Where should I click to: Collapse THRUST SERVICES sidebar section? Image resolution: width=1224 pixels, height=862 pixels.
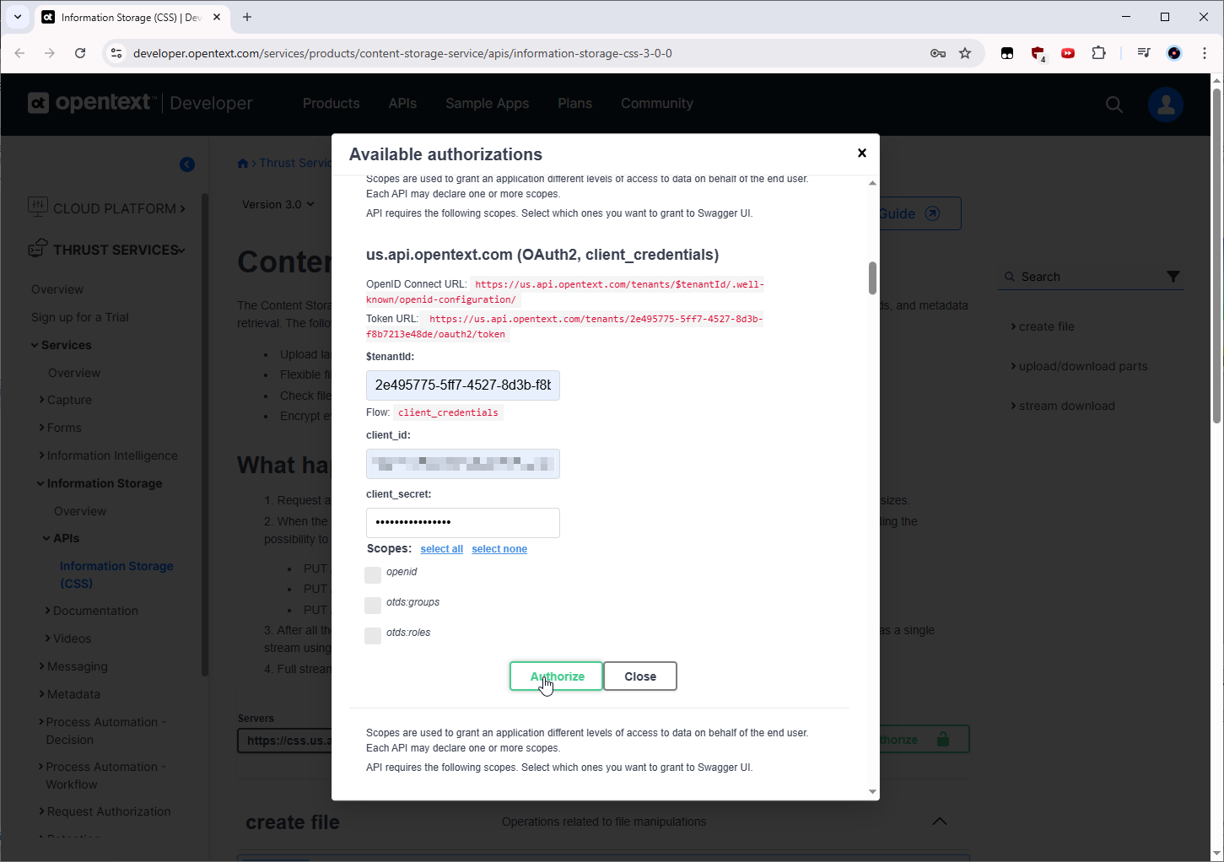coord(107,250)
